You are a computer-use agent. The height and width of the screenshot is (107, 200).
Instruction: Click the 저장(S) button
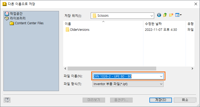[161, 100]
